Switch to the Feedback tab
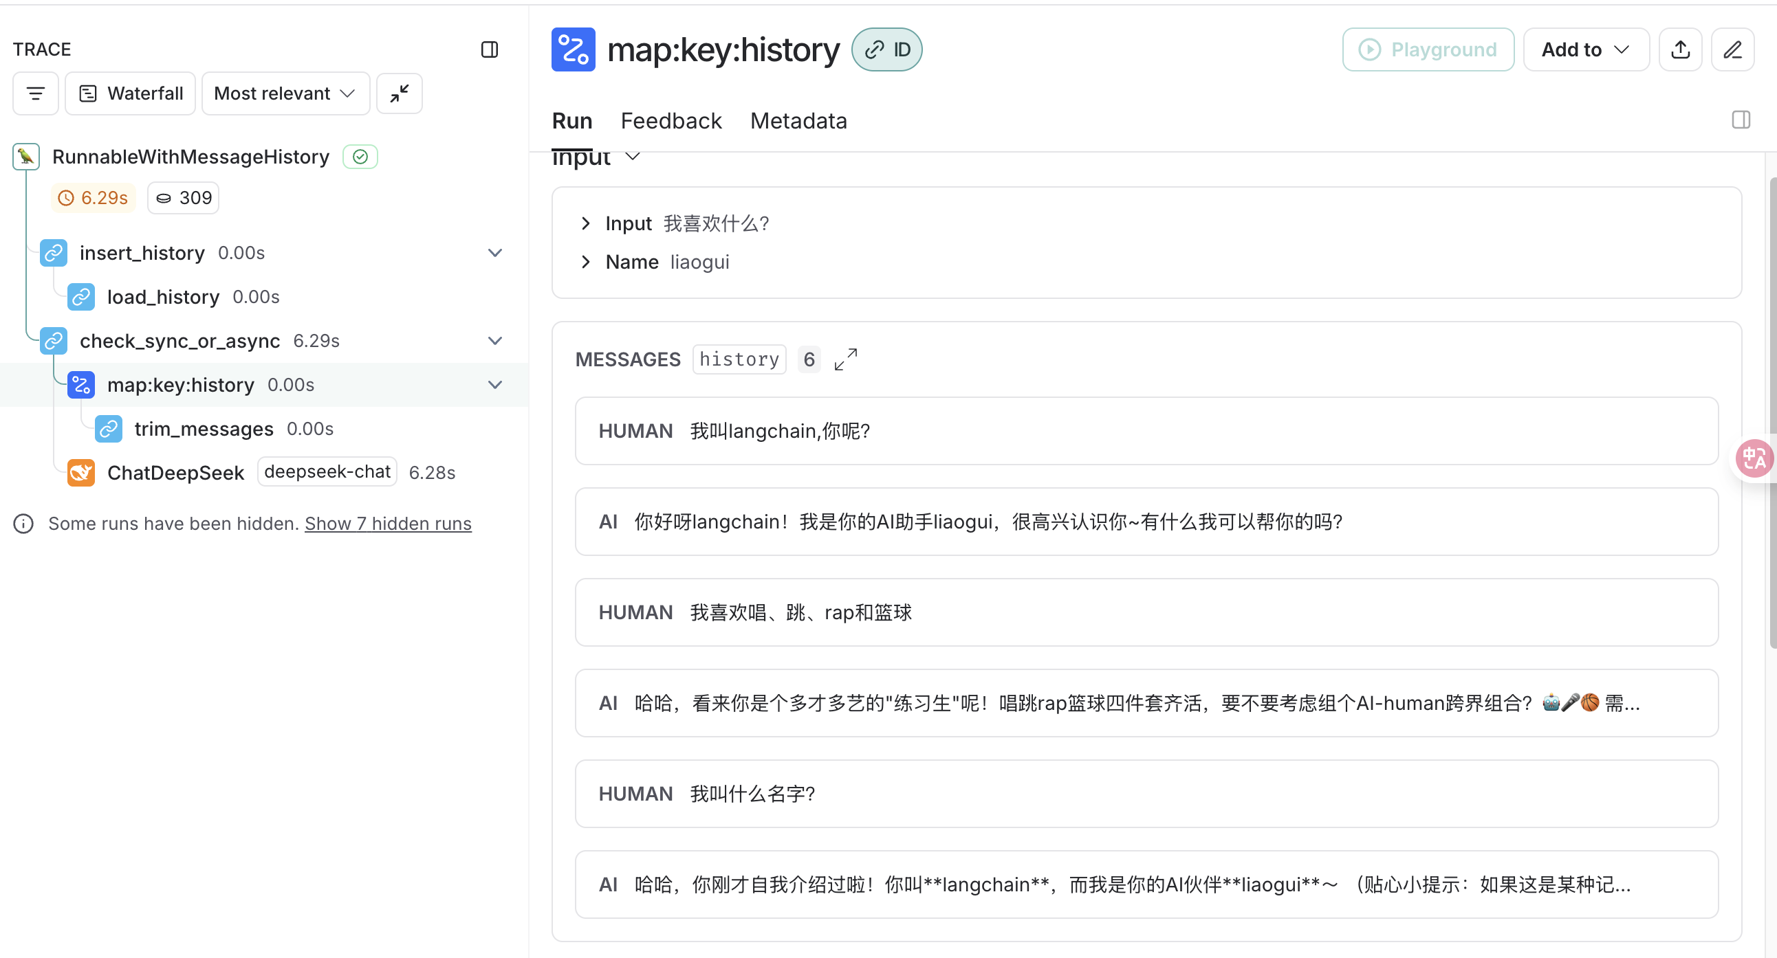Image resolution: width=1777 pixels, height=958 pixels. click(x=671, y=121)
